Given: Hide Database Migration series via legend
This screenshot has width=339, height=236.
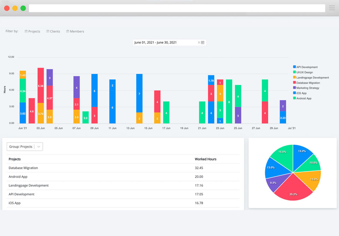Looking at the screenshot, I should (307, 82).
